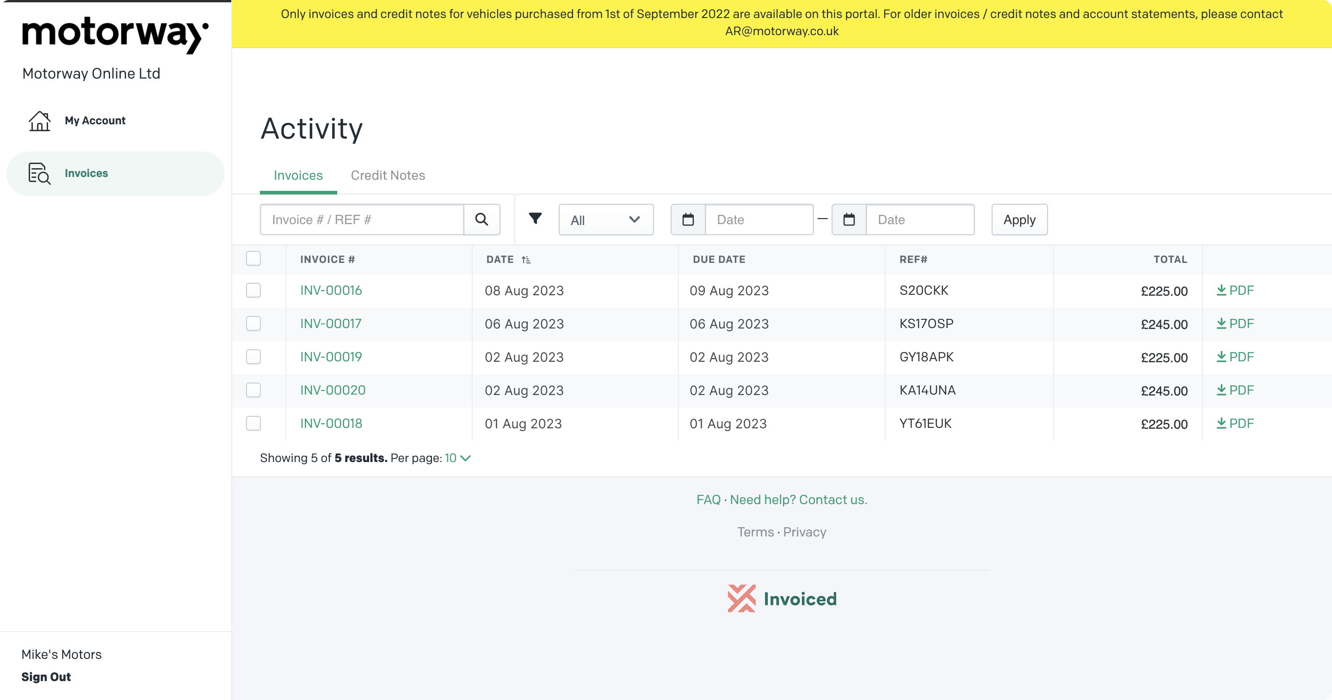Expand the per page 10 dropdown
The width and height of the screenshot is (1332, 700).
457,458
